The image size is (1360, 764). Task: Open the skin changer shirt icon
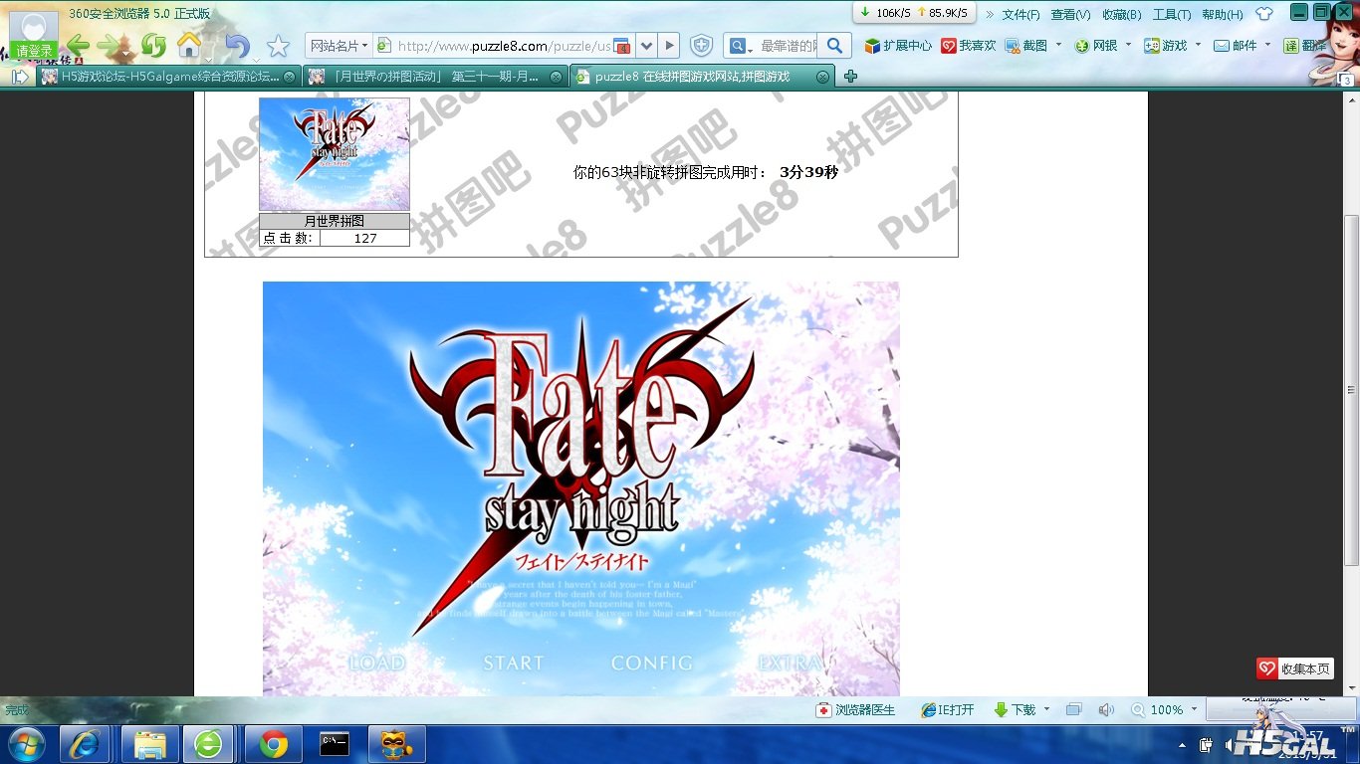tap(1264, 14)
